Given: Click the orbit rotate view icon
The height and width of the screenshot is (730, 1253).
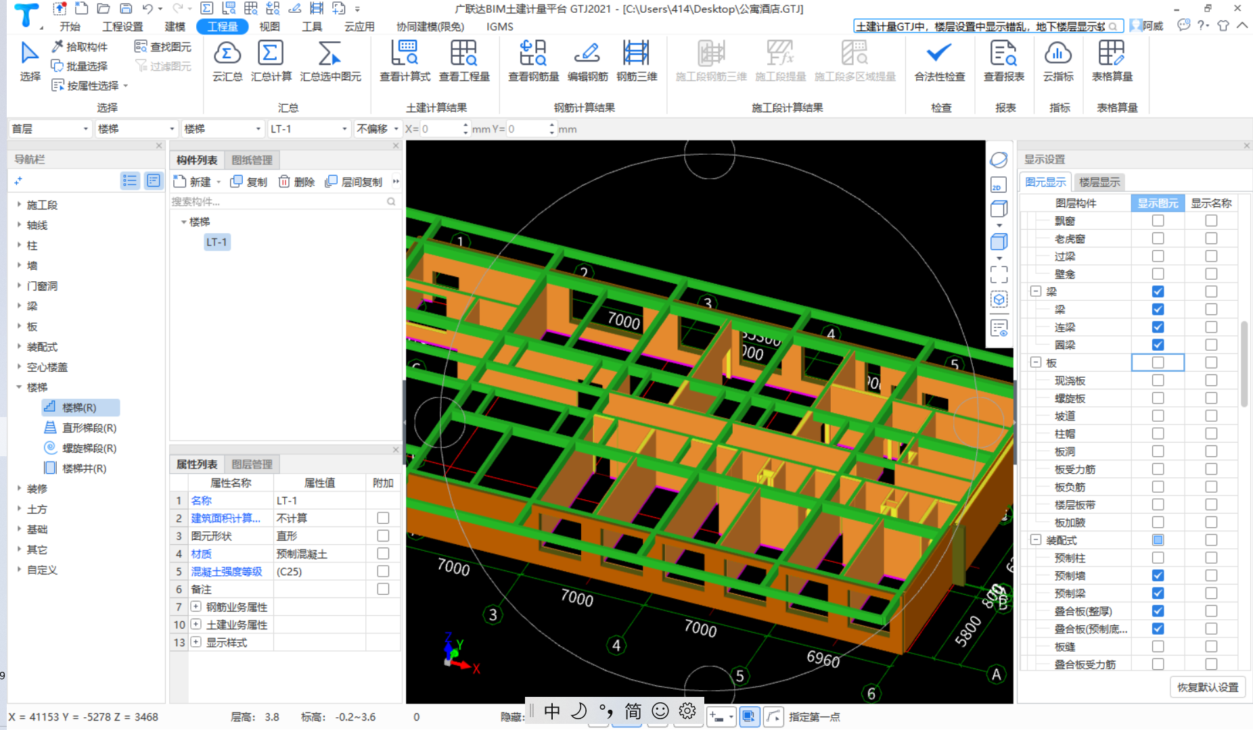Looking at the screenshot, I should 999,160.
